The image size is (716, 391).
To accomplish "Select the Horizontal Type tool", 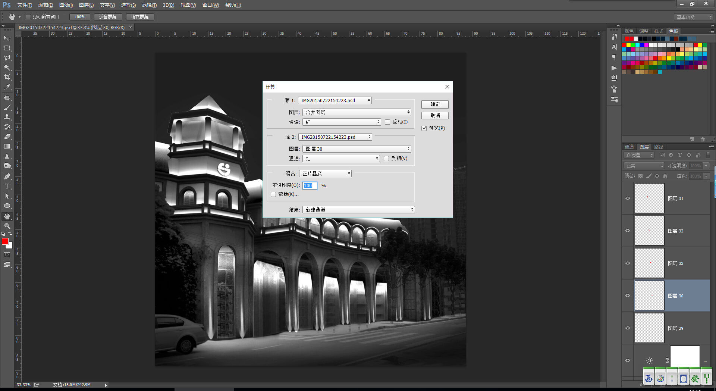I will click(x=7, y=186).
